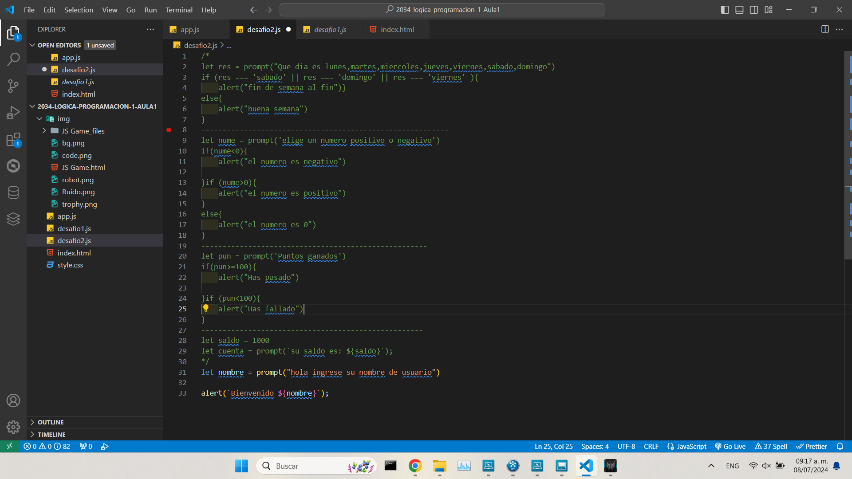Open the Manage gear icon

pos(13,427)
